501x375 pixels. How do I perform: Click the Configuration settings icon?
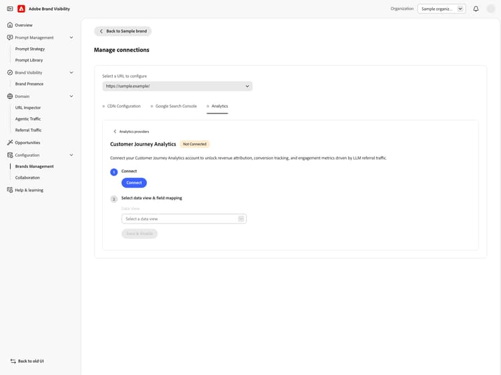pyautogui.click(x=10, y=155)
